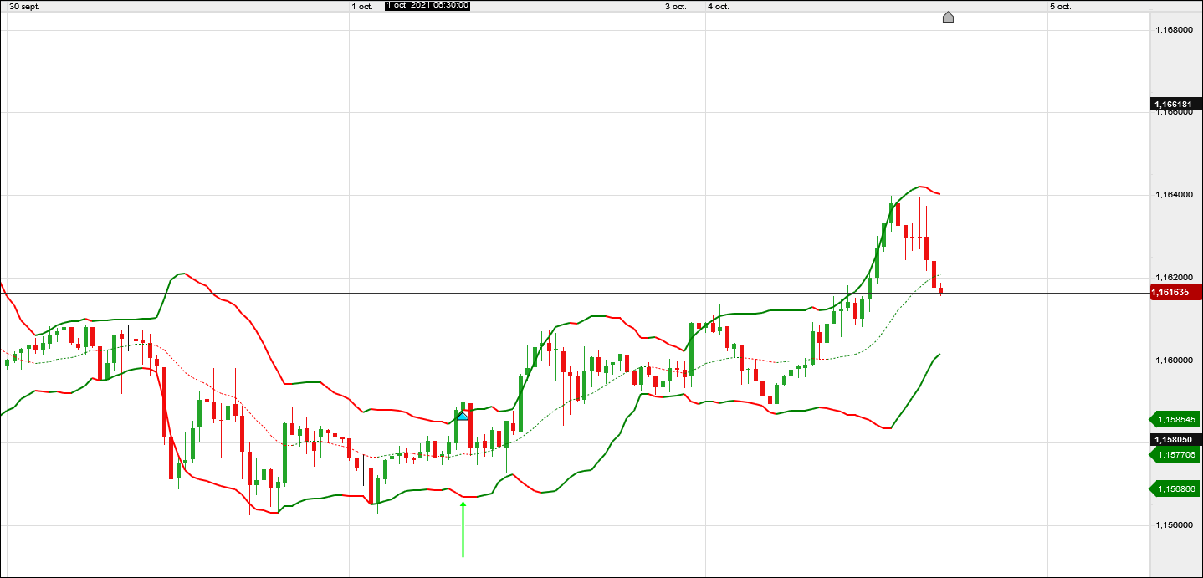The height and width of the screenshot is (578, 1203).
Task: Click the 1,168000 price axis value
Action: click(1173, 30)
